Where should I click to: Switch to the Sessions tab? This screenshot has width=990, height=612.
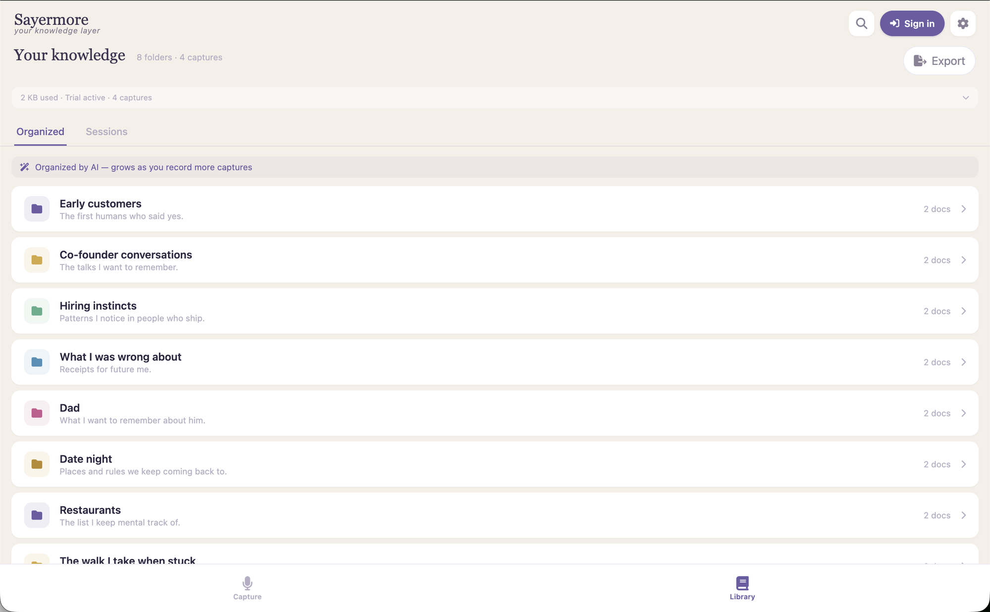(x=106, y=132)
